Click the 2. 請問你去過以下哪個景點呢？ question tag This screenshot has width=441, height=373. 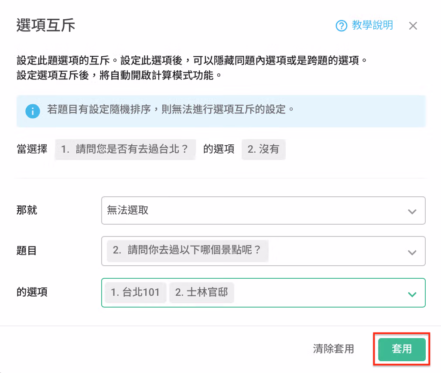tap(187, 250)
